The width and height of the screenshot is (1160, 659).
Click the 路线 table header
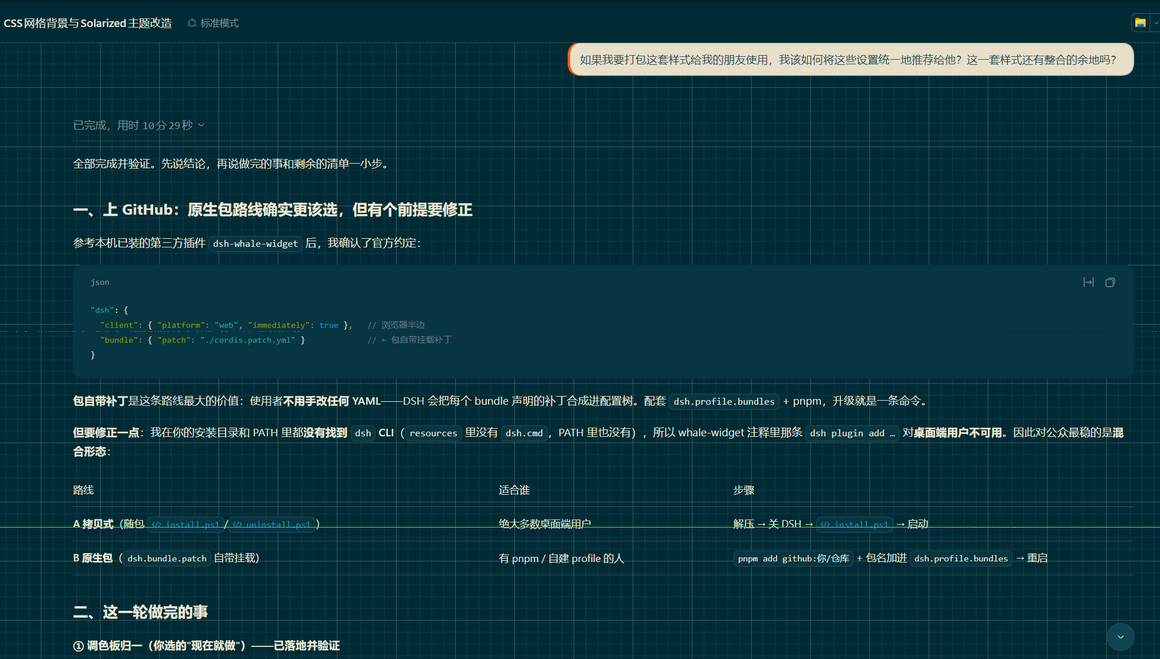[x=83, y=490]
